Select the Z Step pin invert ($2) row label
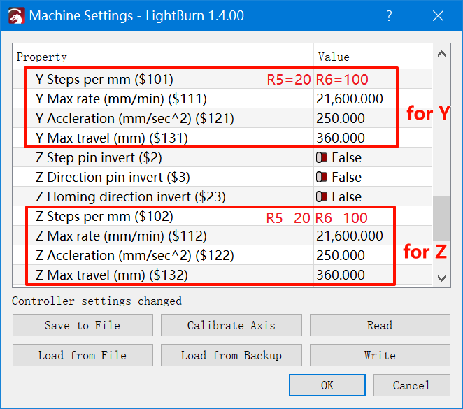463x409 pixels. 99,157
